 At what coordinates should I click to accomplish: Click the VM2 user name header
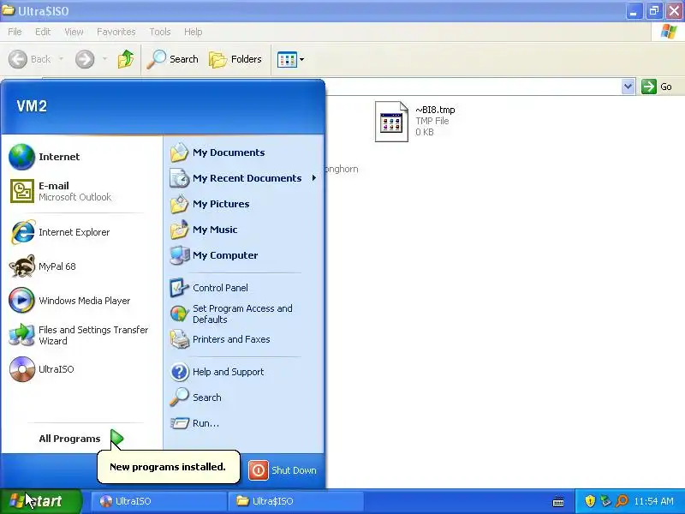(x=32, y=105)
